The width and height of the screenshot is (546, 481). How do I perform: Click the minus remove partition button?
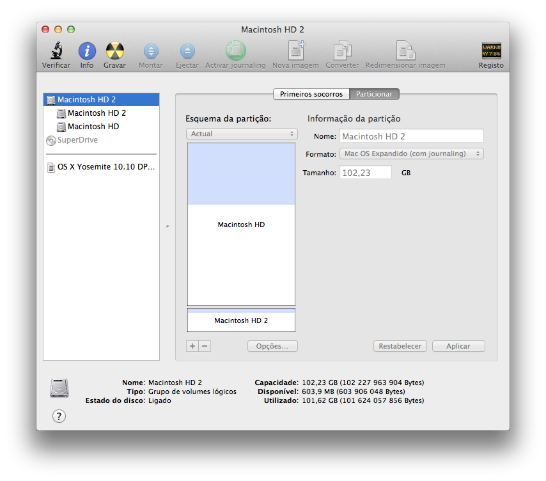[x=205, y=346]
